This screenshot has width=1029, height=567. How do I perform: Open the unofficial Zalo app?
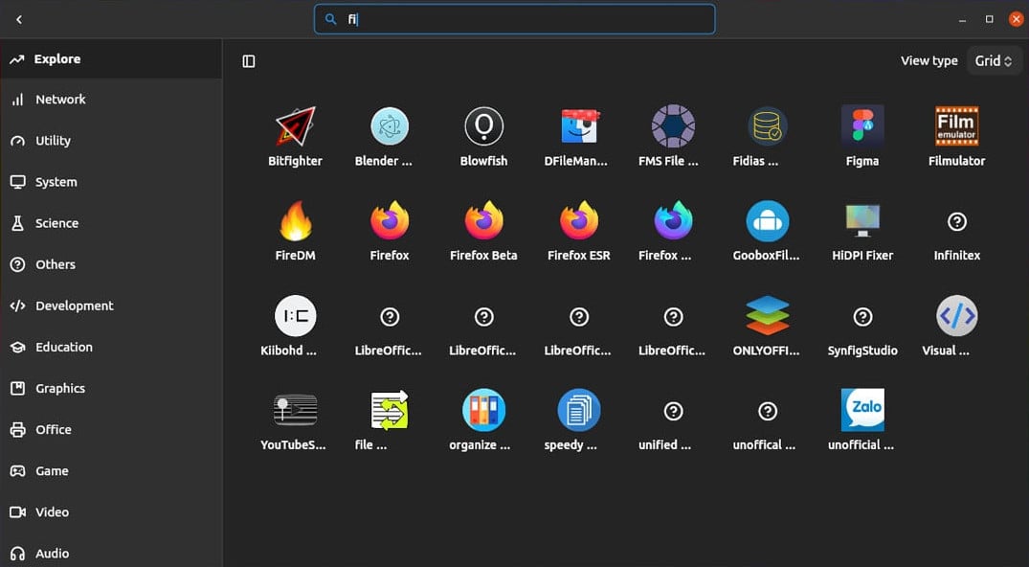click(x=862, y=411)
